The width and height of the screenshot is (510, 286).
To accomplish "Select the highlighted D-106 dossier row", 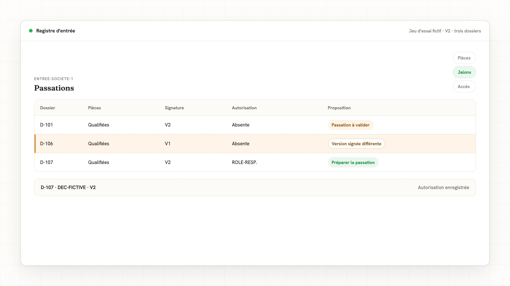I will [255, 144].
